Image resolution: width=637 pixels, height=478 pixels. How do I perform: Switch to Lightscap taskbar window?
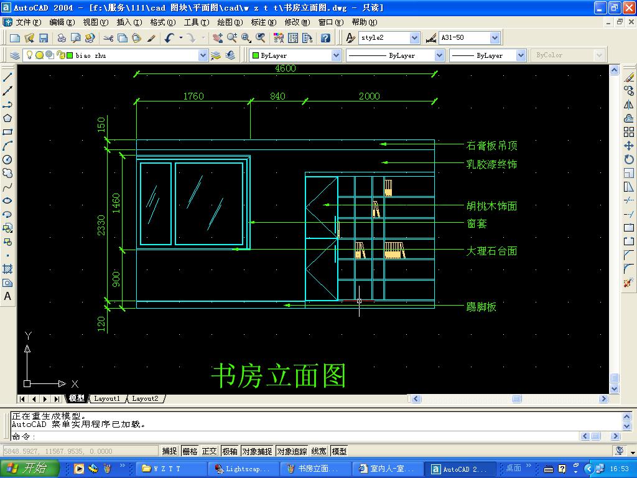click(243, 469)
